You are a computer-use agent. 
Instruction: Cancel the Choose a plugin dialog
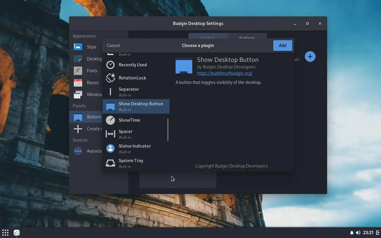[113, 46]
